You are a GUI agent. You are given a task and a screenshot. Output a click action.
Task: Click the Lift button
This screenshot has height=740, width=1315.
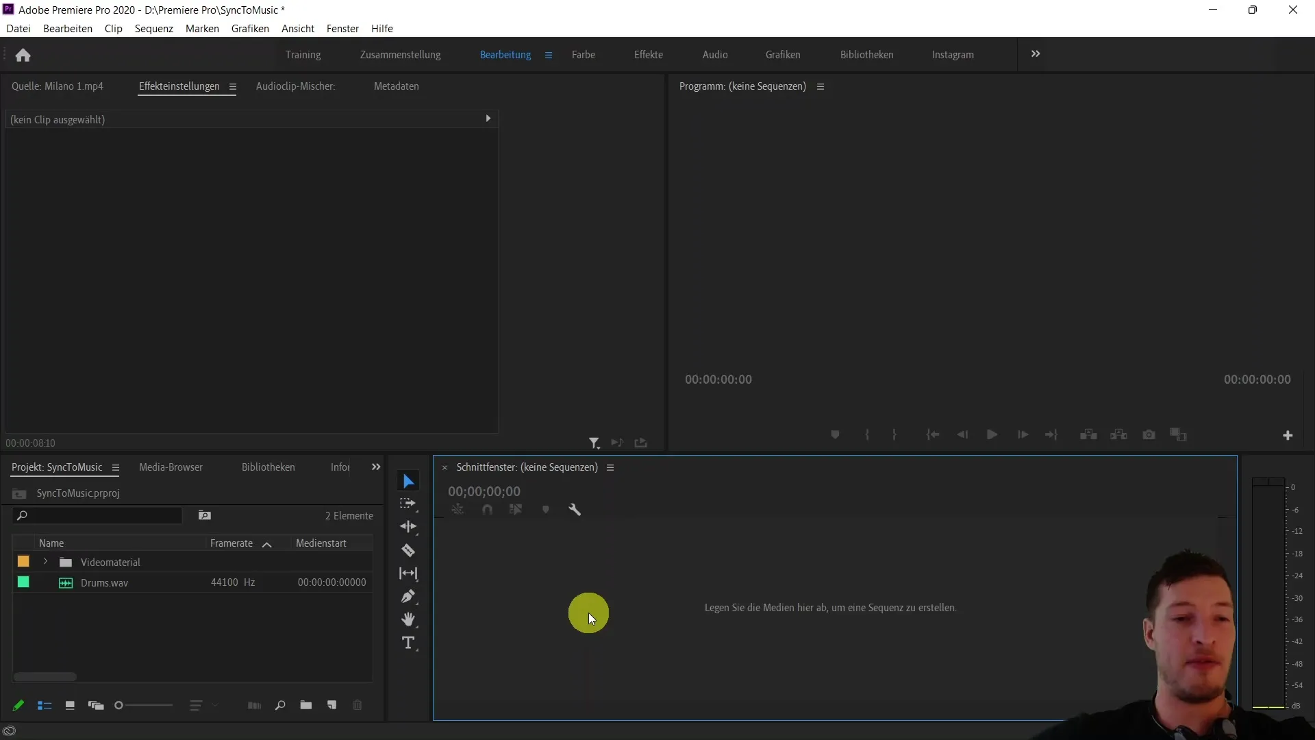tap(1088, 434)
